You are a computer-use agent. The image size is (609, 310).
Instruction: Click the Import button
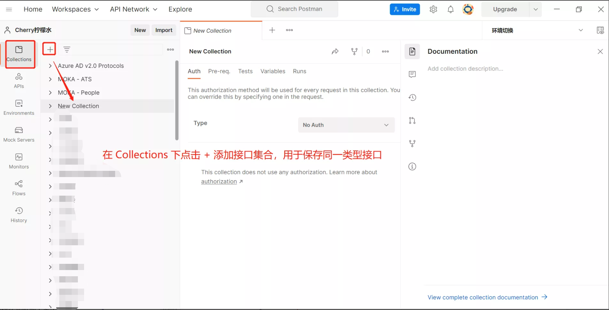pos(164,30)
